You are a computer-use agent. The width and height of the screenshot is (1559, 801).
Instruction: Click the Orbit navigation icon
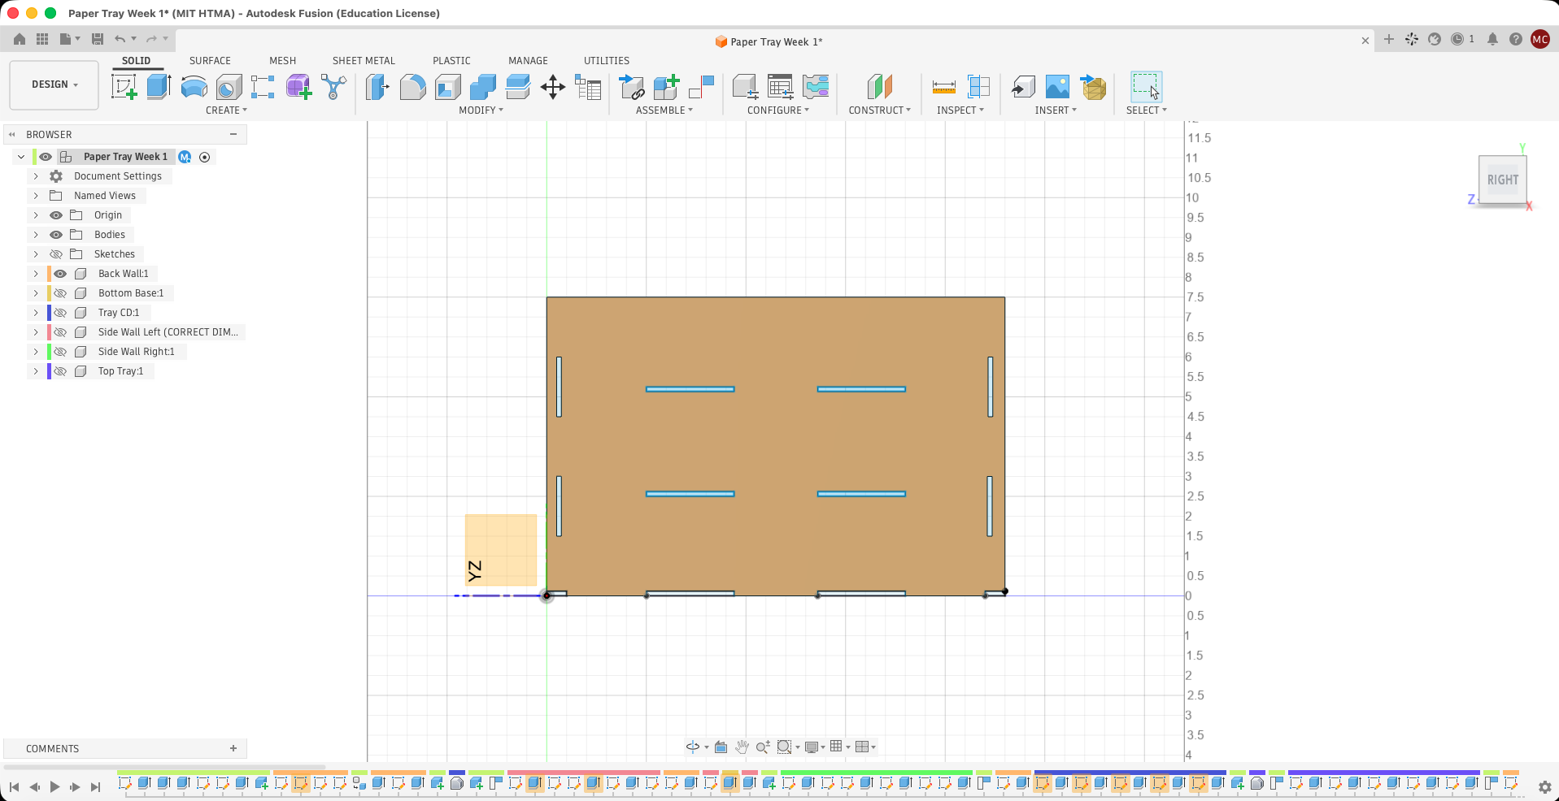point(693,747)
